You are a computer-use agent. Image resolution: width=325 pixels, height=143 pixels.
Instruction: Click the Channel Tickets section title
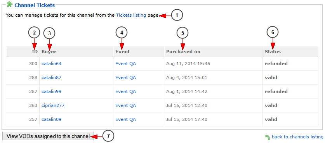point(35,5)
